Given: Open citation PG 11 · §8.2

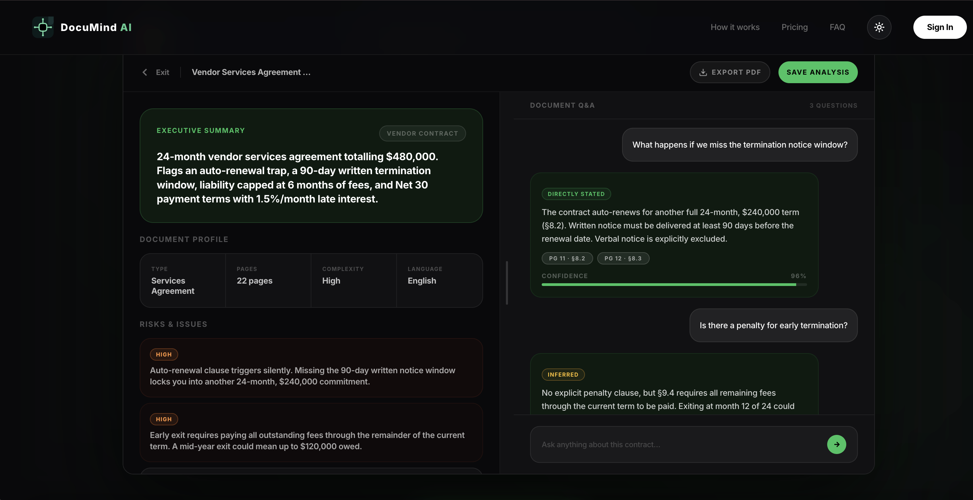Looking at the screenshot, I should click(567, 258).
